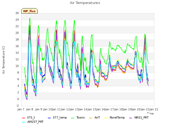
Task: Click the 24 y-axis tick label
Action: point(17,20)
